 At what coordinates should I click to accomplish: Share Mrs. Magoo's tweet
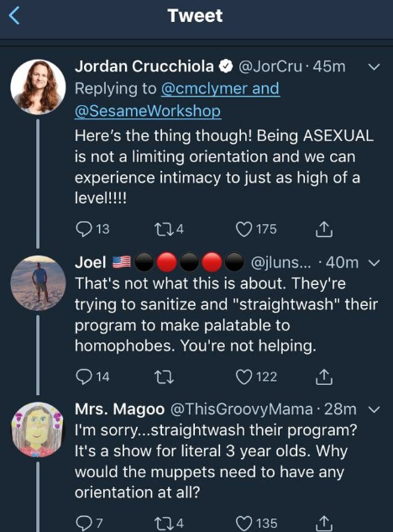click(x=324, y=524)
